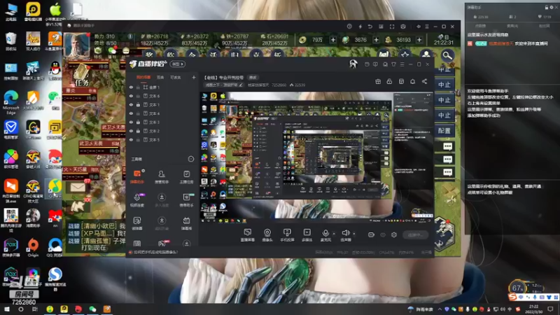Click plus icon next to 79万 coins
Image resolution: width=560 pixels, height=315 pixels.
(333, 40)
